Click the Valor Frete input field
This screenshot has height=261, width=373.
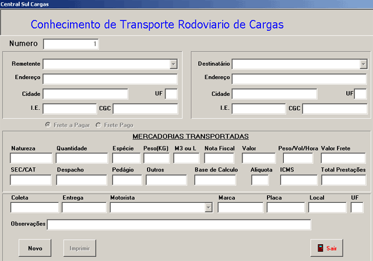pos(343,158)
